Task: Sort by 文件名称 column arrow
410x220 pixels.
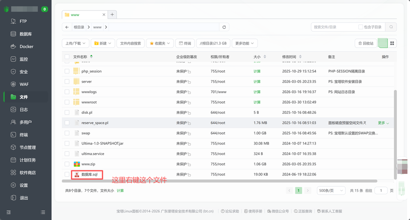Action: coord(91,57)
